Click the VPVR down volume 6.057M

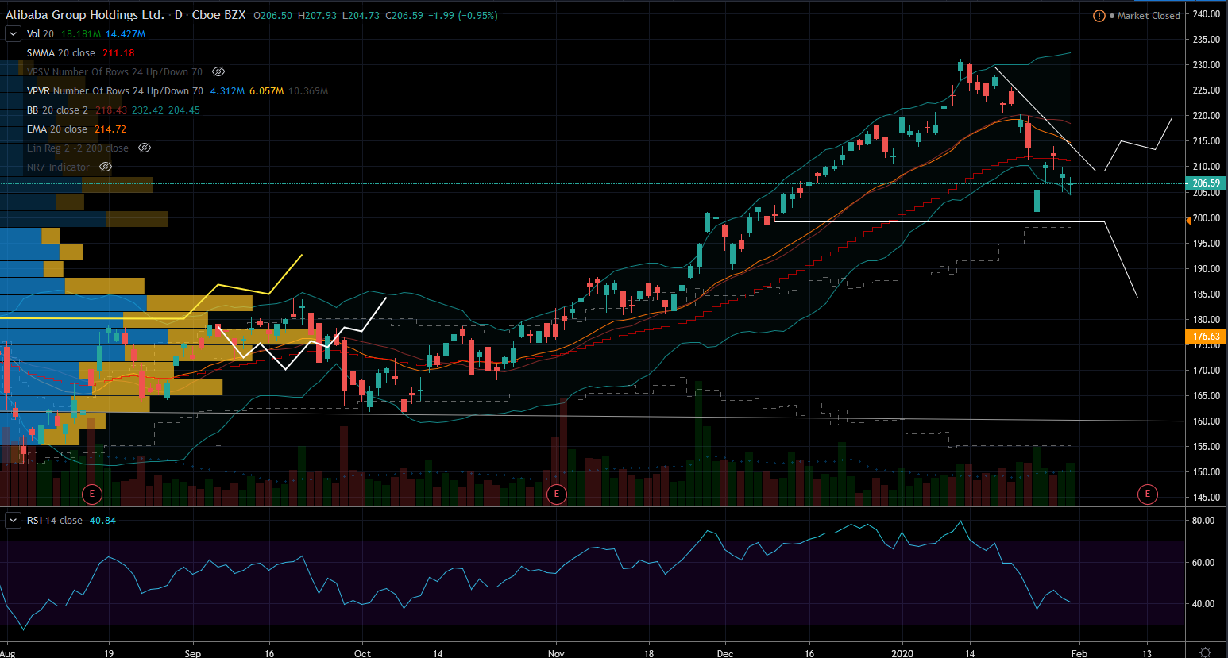[267, 91]
